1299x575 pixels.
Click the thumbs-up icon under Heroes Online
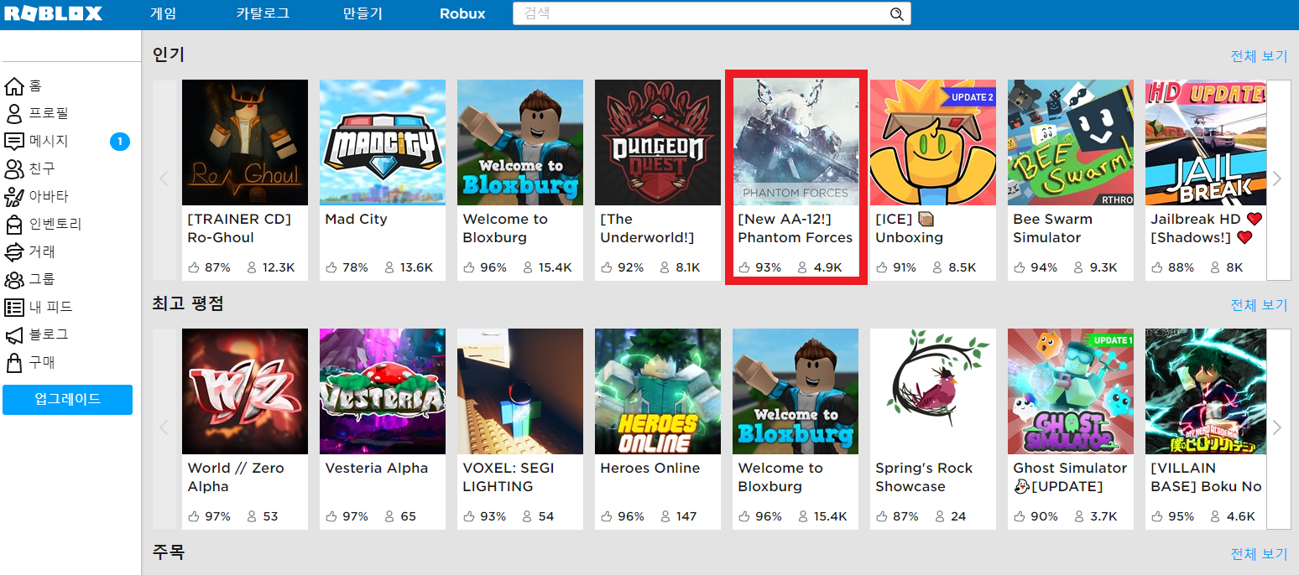point(606,516)
